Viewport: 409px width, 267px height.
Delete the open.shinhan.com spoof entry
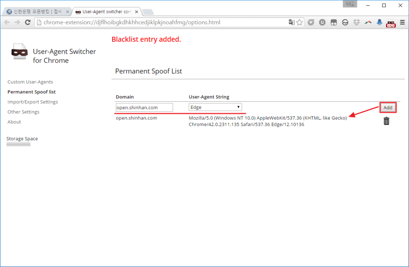(x=386, y=121)
